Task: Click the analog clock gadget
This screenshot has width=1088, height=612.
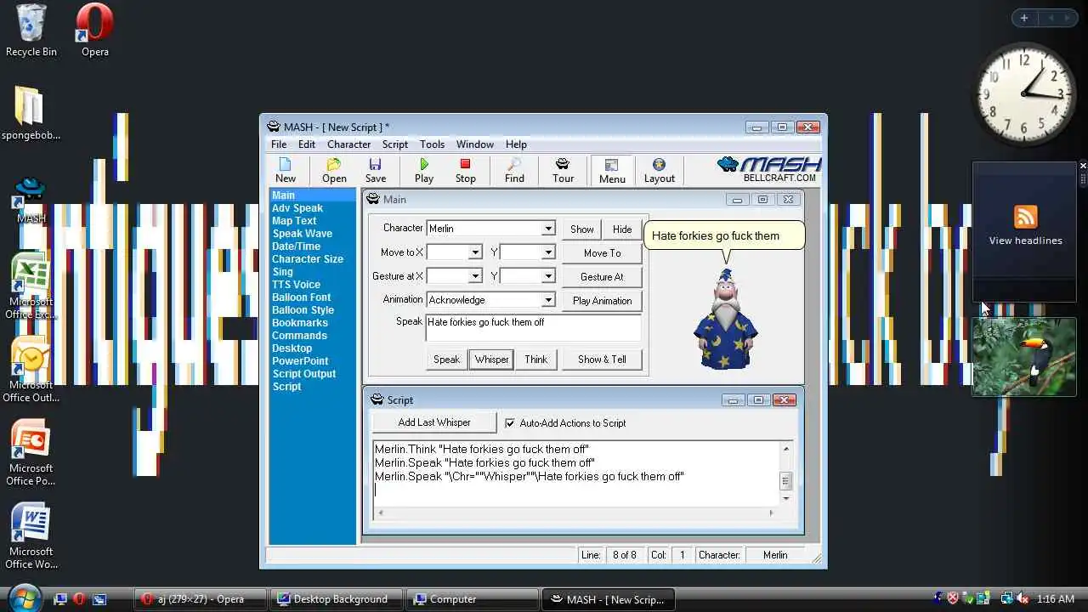Action: pyautogui.click(x=1023, y=93)
